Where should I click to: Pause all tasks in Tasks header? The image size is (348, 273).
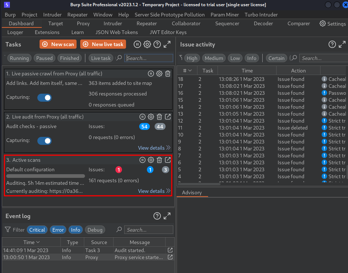pyautogui.click(x=137, y=44)
